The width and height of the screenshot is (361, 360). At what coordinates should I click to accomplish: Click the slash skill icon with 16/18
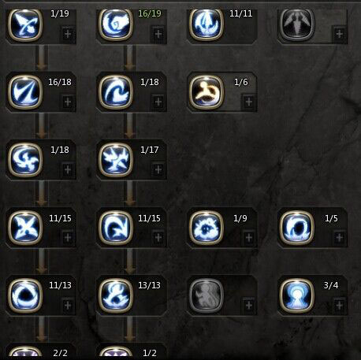coord(25,92)
